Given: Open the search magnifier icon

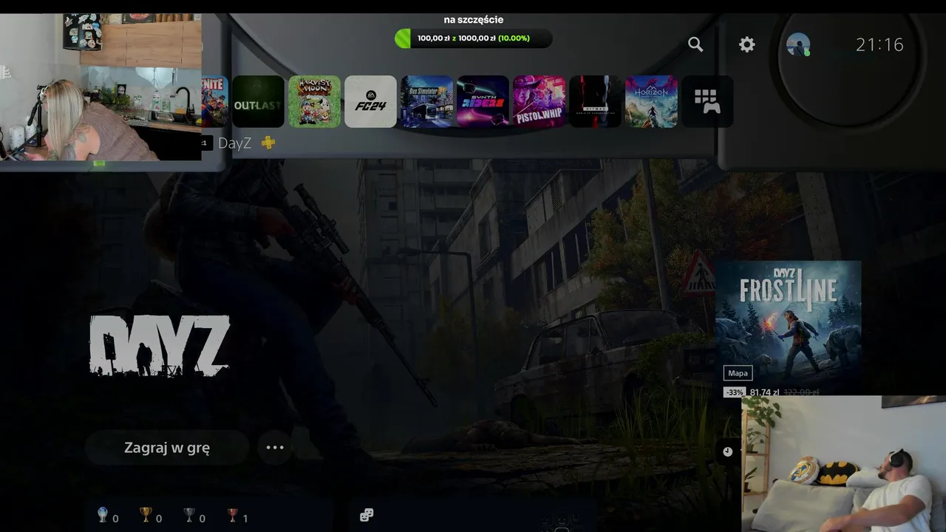Looking at the screenshot, I should (x=695, y=44).
